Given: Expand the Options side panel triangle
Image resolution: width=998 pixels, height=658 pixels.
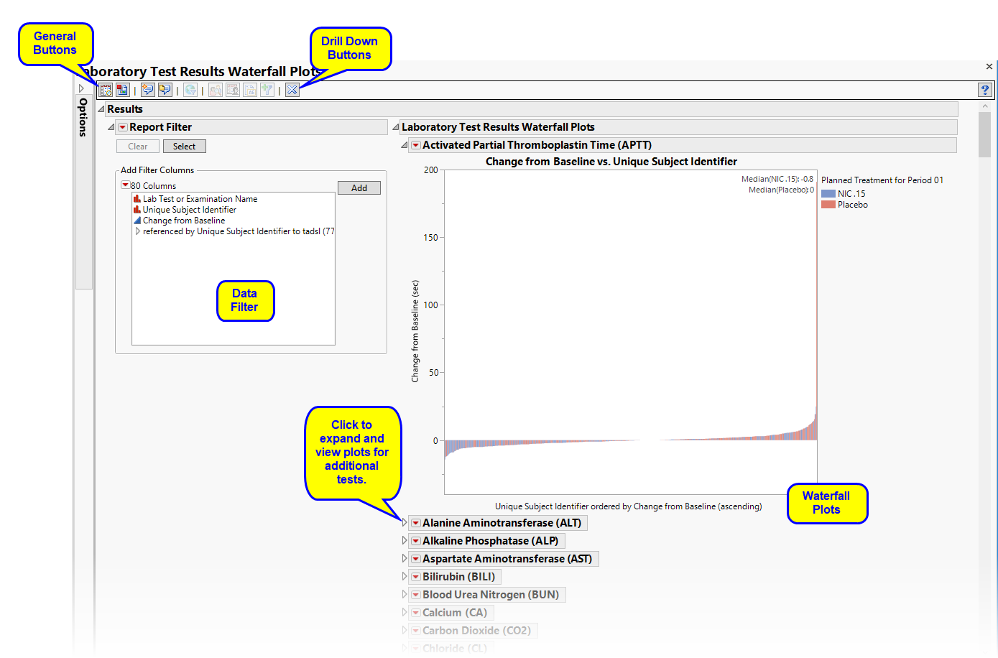Looking at the screenshot, I should pyautogui.click(x=81, y=88).
